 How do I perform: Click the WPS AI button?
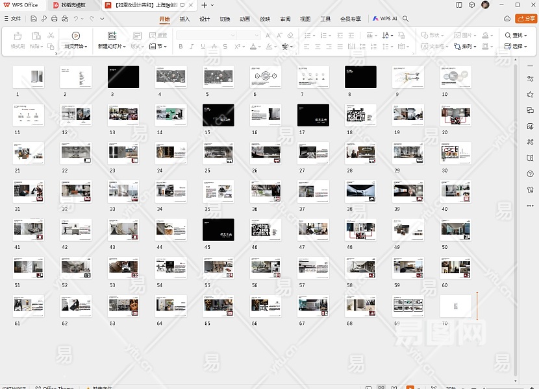click(385, 19)
